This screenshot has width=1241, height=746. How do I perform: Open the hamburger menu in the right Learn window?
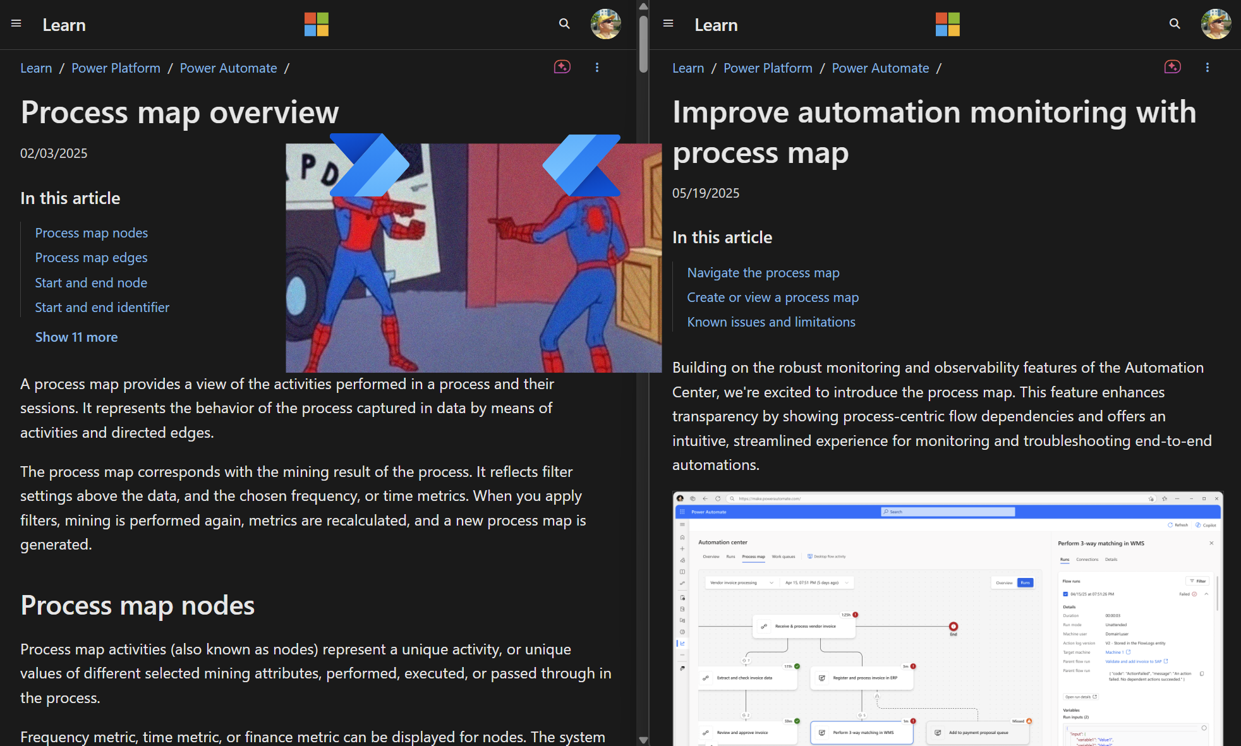point(668,23)
